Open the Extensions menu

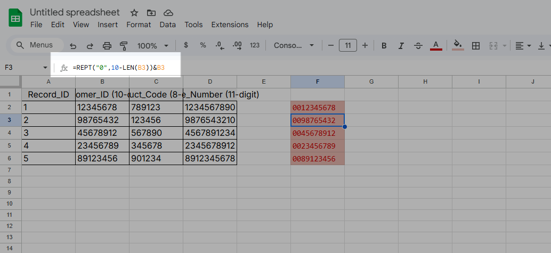click(230, 25)
